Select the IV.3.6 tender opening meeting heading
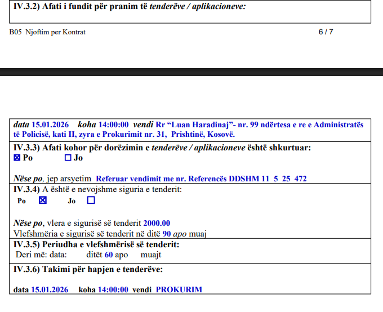 point(88,269)
